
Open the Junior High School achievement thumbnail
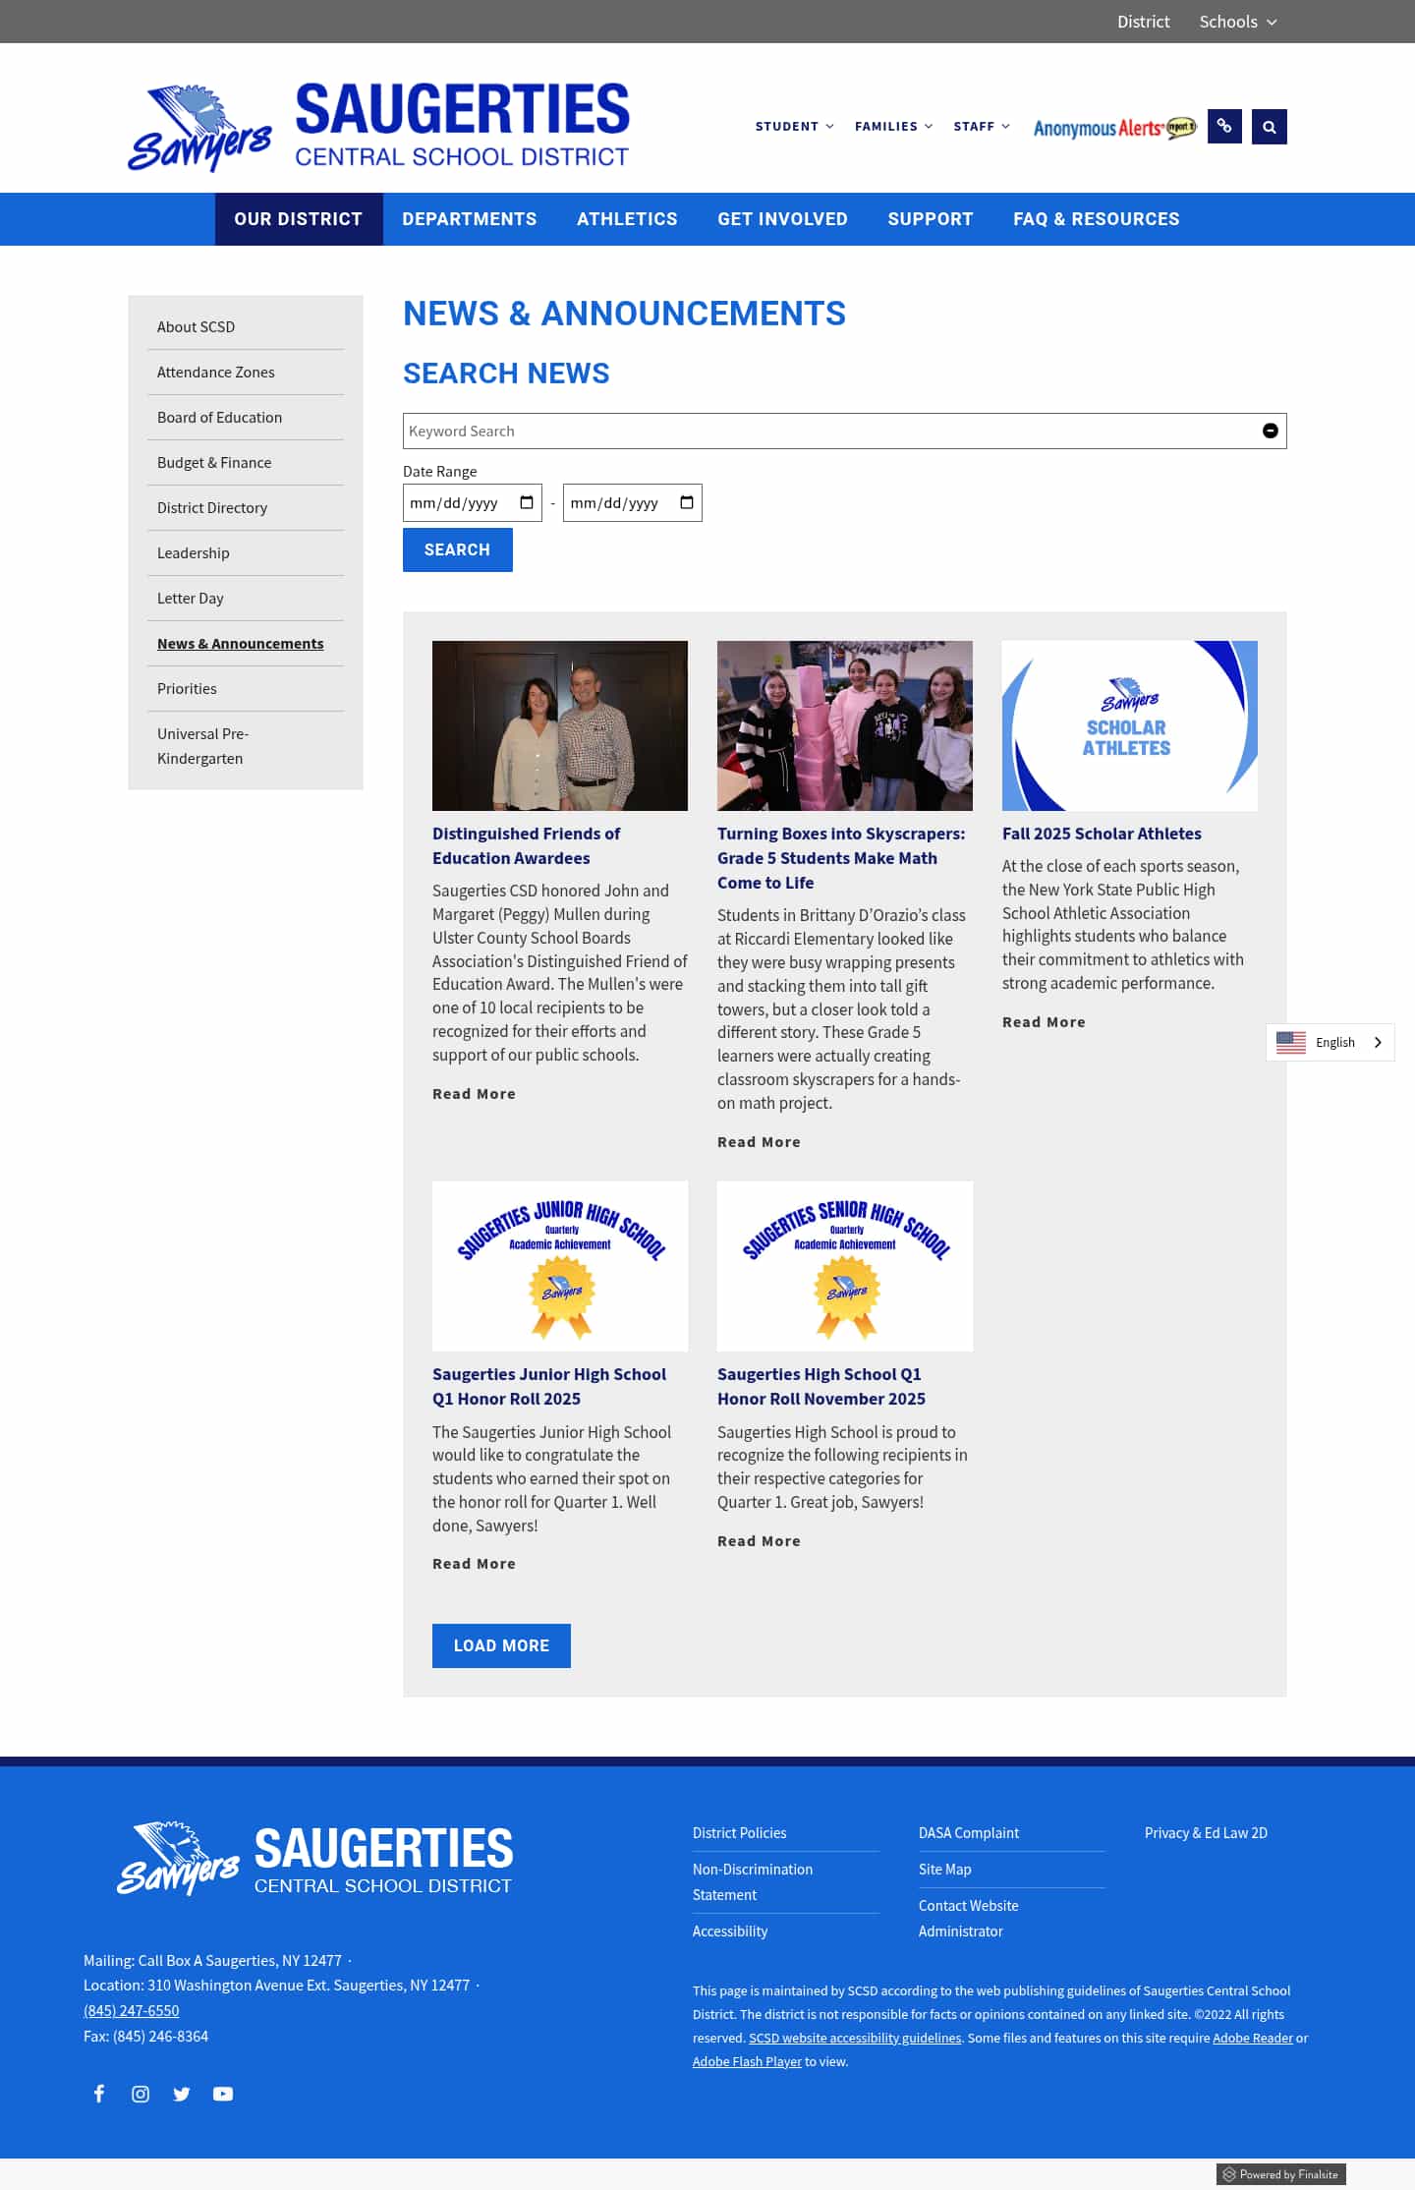pos(560,1266)
